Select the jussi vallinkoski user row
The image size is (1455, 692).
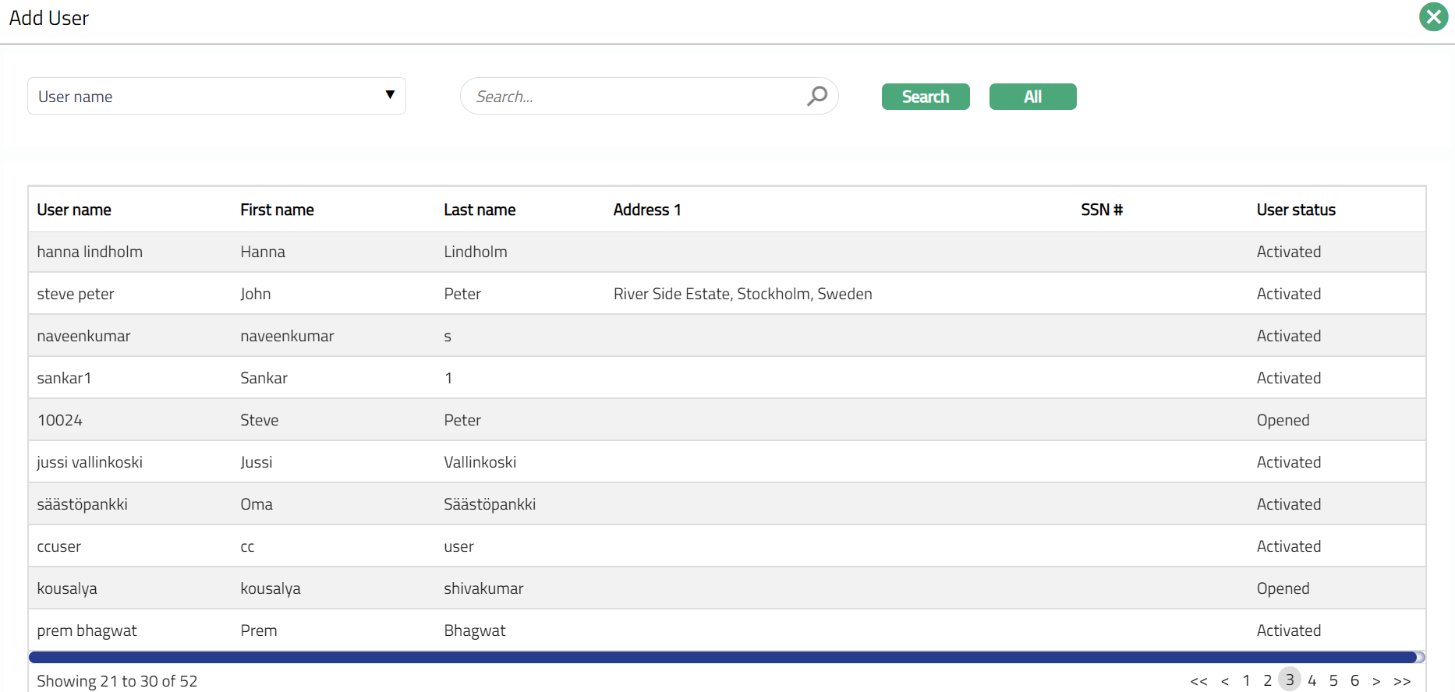[90, 462]
